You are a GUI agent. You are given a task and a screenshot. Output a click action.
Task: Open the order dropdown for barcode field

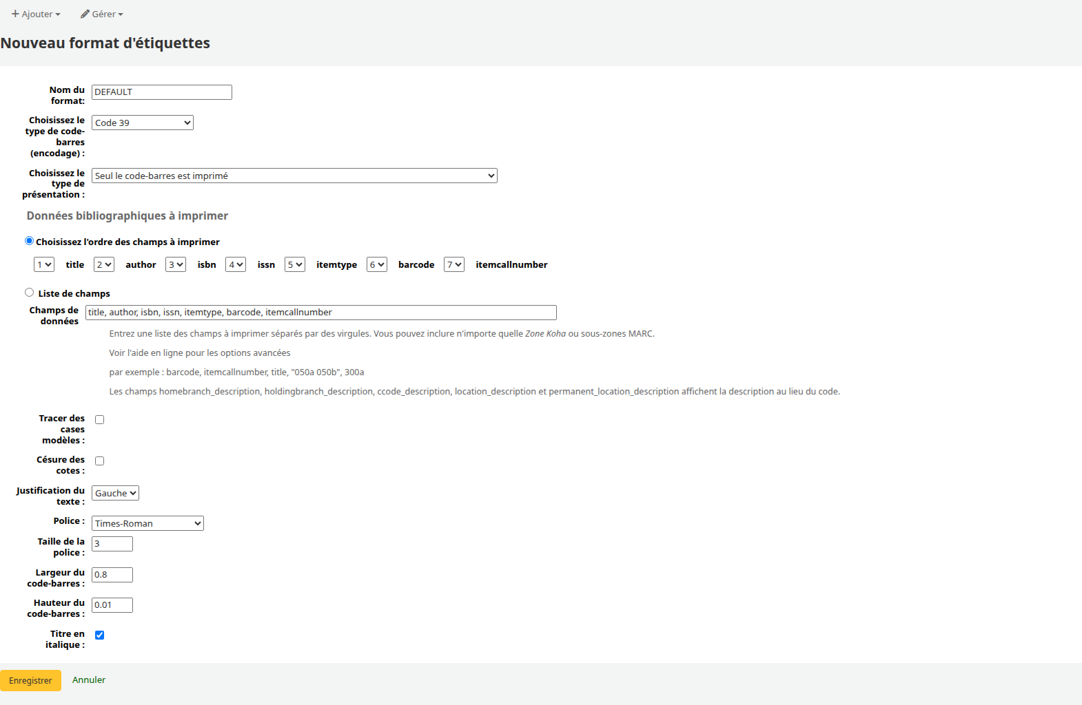[377, 264]
